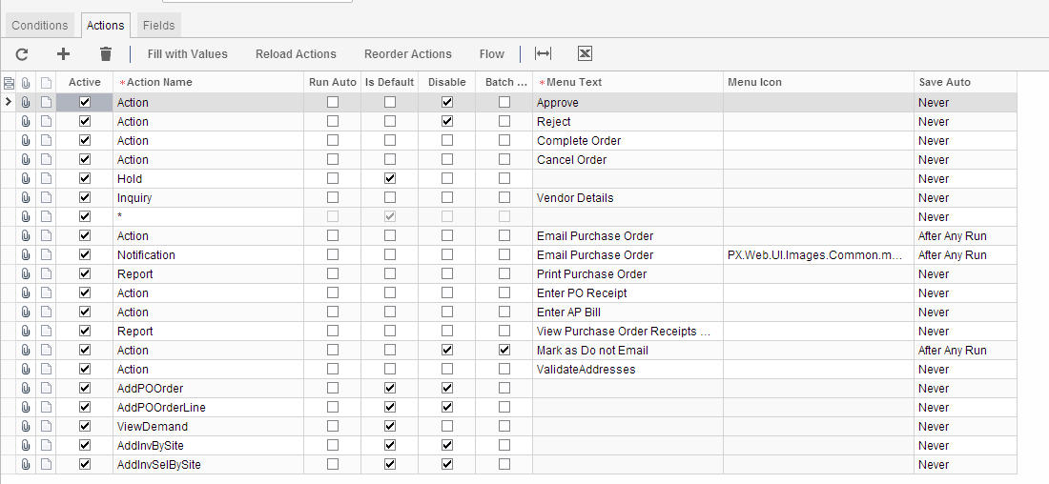Switch to the Fields tab
1049x484 pixels.
click(x=158, y=26)
